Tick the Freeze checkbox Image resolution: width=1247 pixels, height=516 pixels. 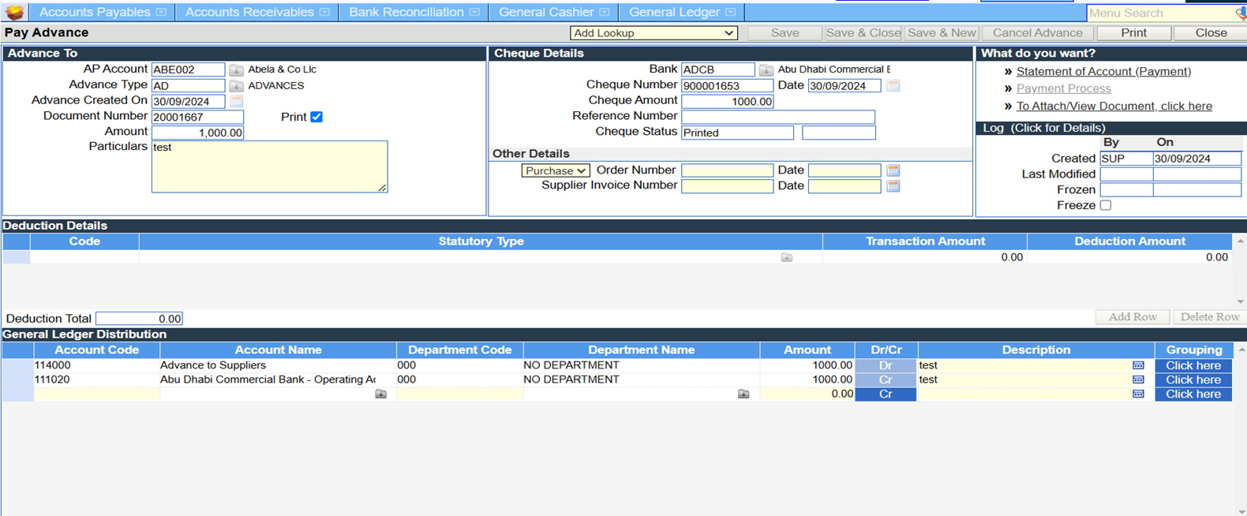coord(1106,205)
